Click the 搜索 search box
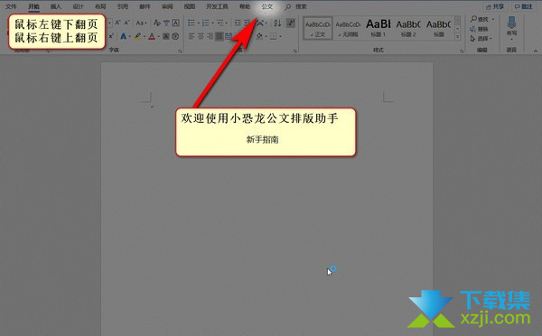The height and width of the screenshot is (336, 542). (x=296, y=6)
